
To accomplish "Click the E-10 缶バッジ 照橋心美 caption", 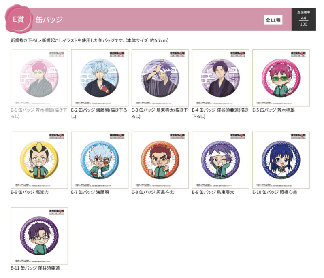I will tap(275, 192).
